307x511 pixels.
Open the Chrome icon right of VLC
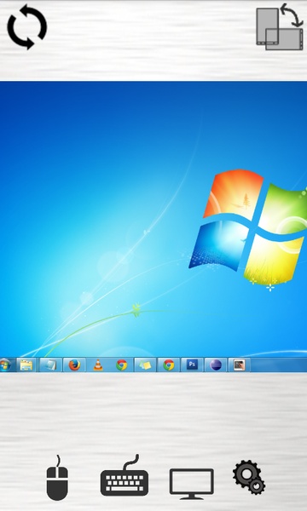(x=121, y=365)
